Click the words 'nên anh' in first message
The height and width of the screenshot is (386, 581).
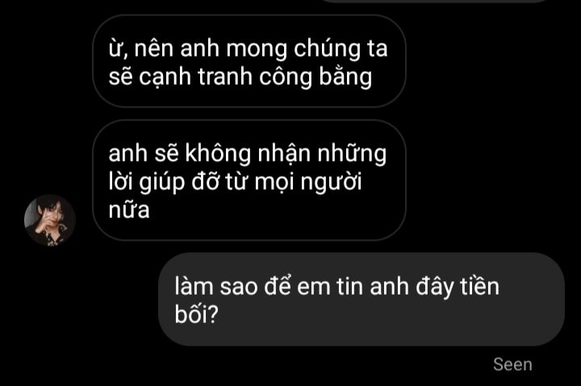177,48
